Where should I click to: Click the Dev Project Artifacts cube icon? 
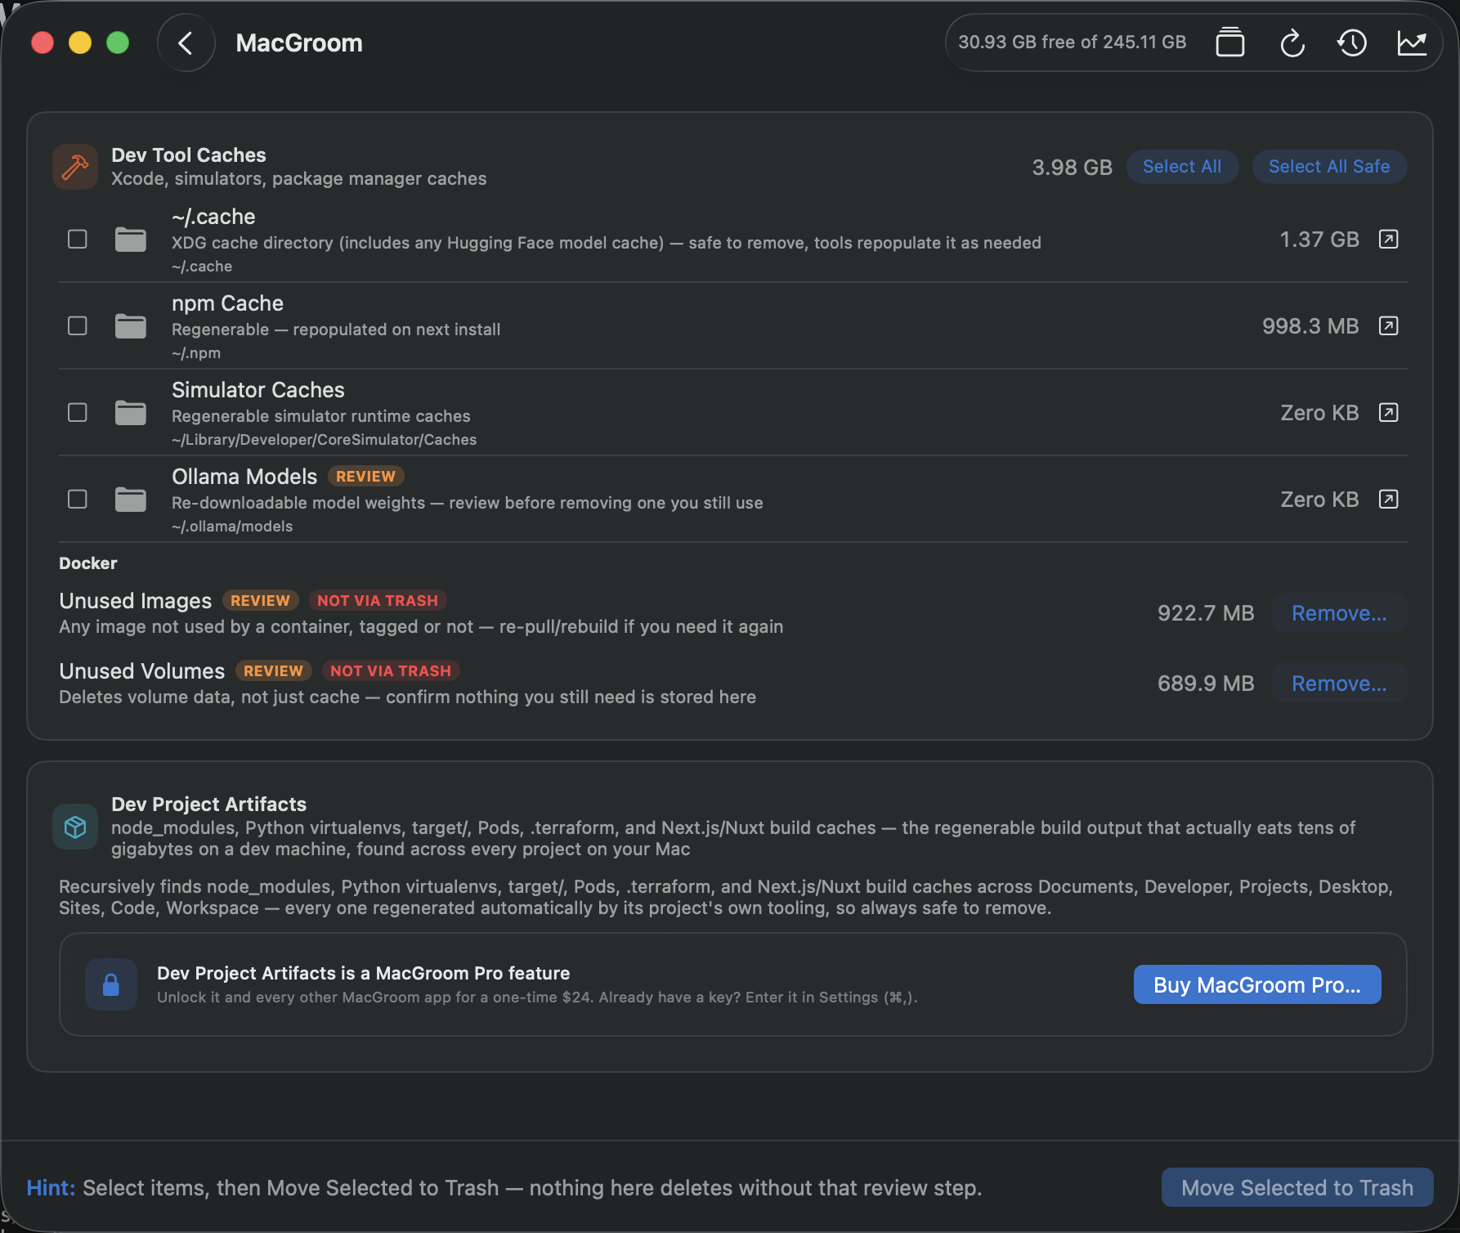click(x=75, y=827)
